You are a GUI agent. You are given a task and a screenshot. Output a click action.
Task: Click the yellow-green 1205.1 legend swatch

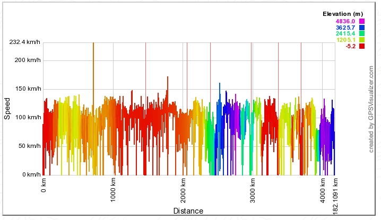point(362,40)
